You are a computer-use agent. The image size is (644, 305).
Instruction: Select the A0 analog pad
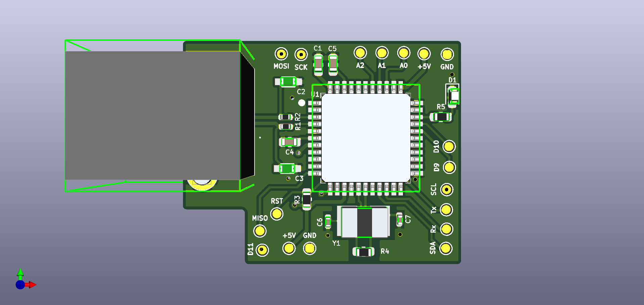(x=404, y=53)
